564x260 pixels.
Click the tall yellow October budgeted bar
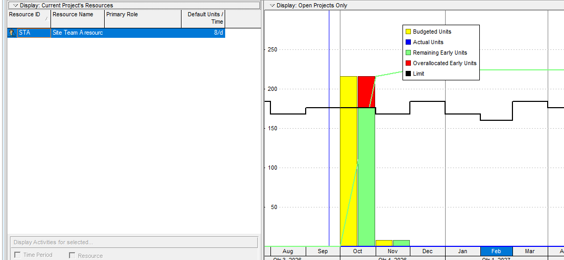348,161
